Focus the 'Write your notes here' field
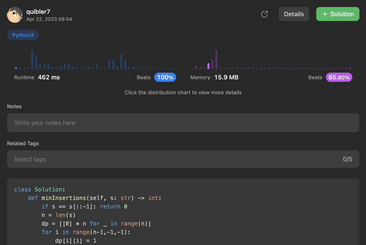366x245 pixels. click(x=183, y=123)
